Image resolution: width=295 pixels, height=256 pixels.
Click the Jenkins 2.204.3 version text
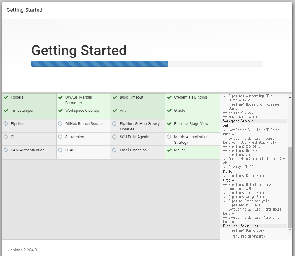[x=23, y=250]
